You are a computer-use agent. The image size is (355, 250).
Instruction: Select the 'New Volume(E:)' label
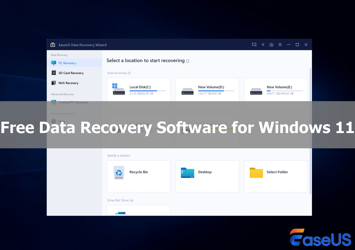tap(280, 87)
